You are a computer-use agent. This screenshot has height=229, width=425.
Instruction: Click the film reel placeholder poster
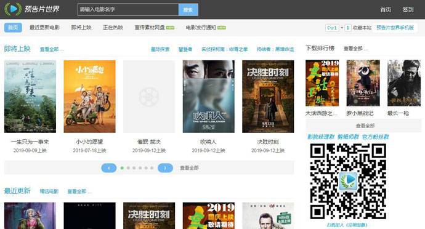tap(149, 97)
